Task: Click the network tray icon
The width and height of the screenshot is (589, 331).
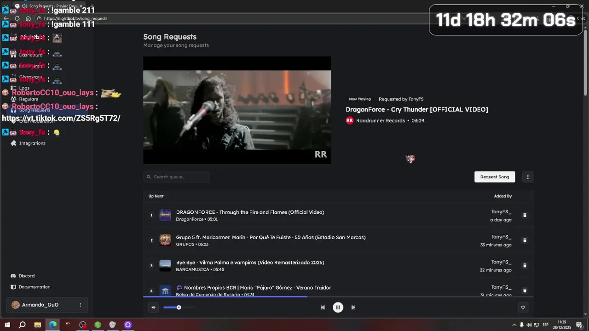Action: [537, 325]
